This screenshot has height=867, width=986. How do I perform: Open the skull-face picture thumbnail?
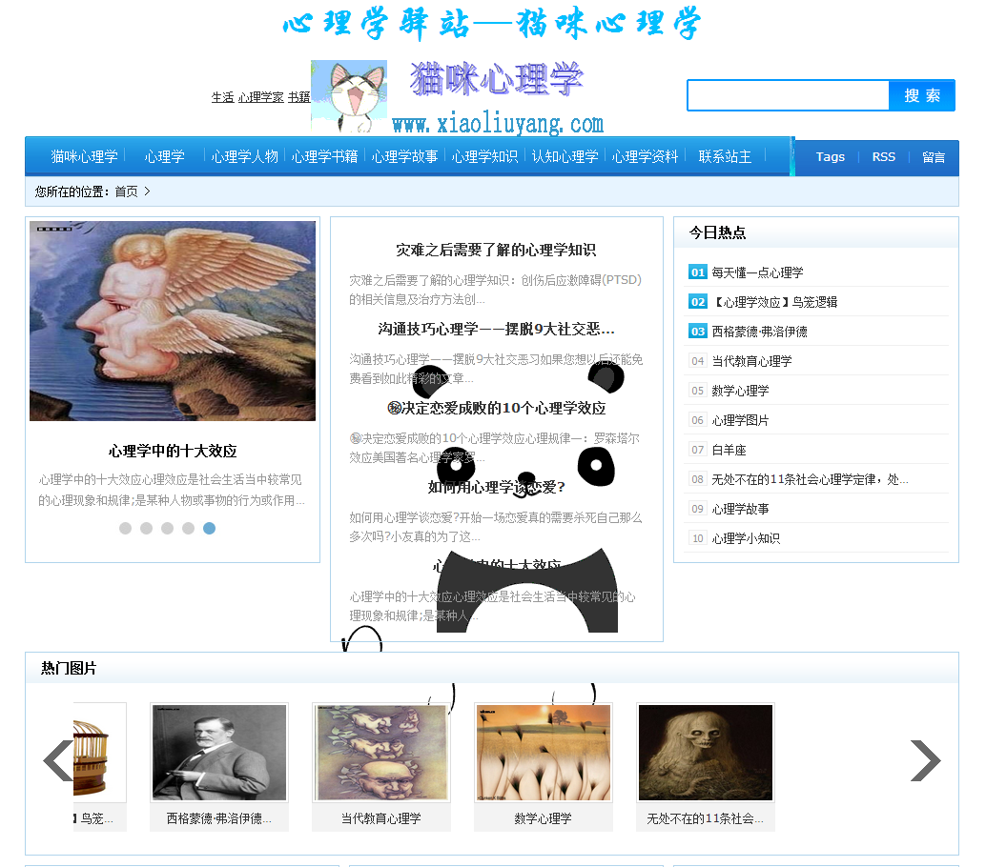706,753
